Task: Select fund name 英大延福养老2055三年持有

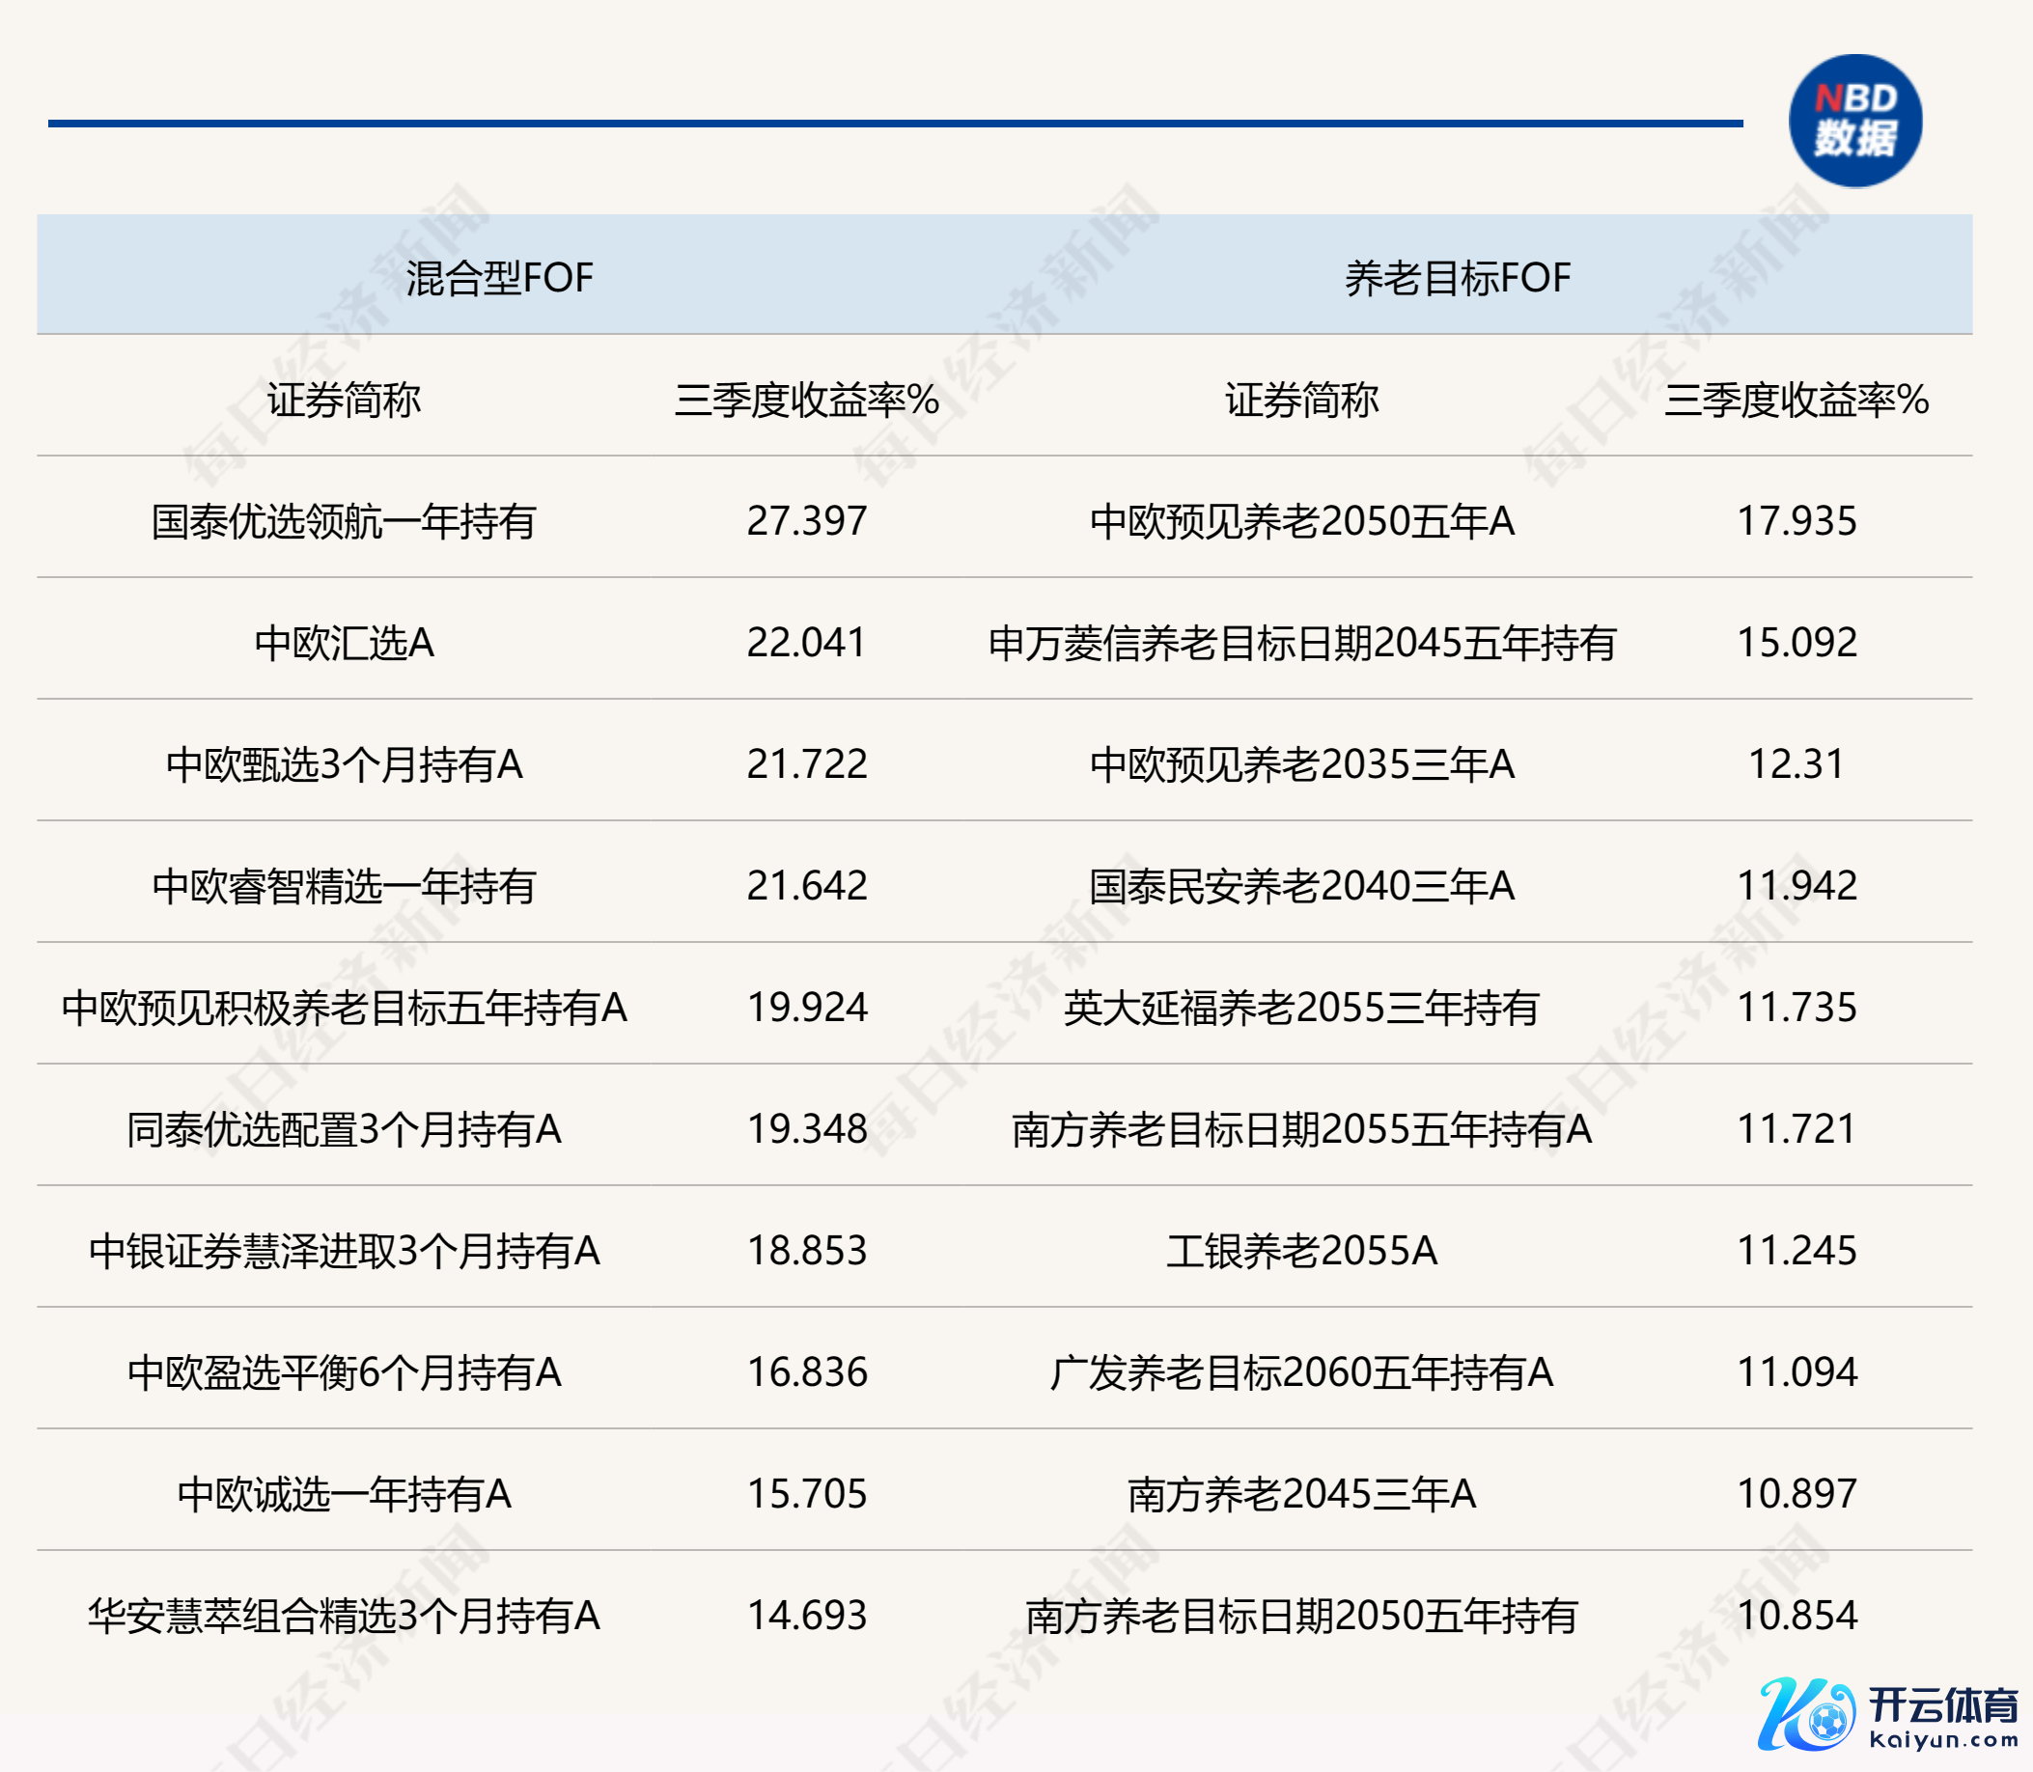Action: tap(1301, 1009)
